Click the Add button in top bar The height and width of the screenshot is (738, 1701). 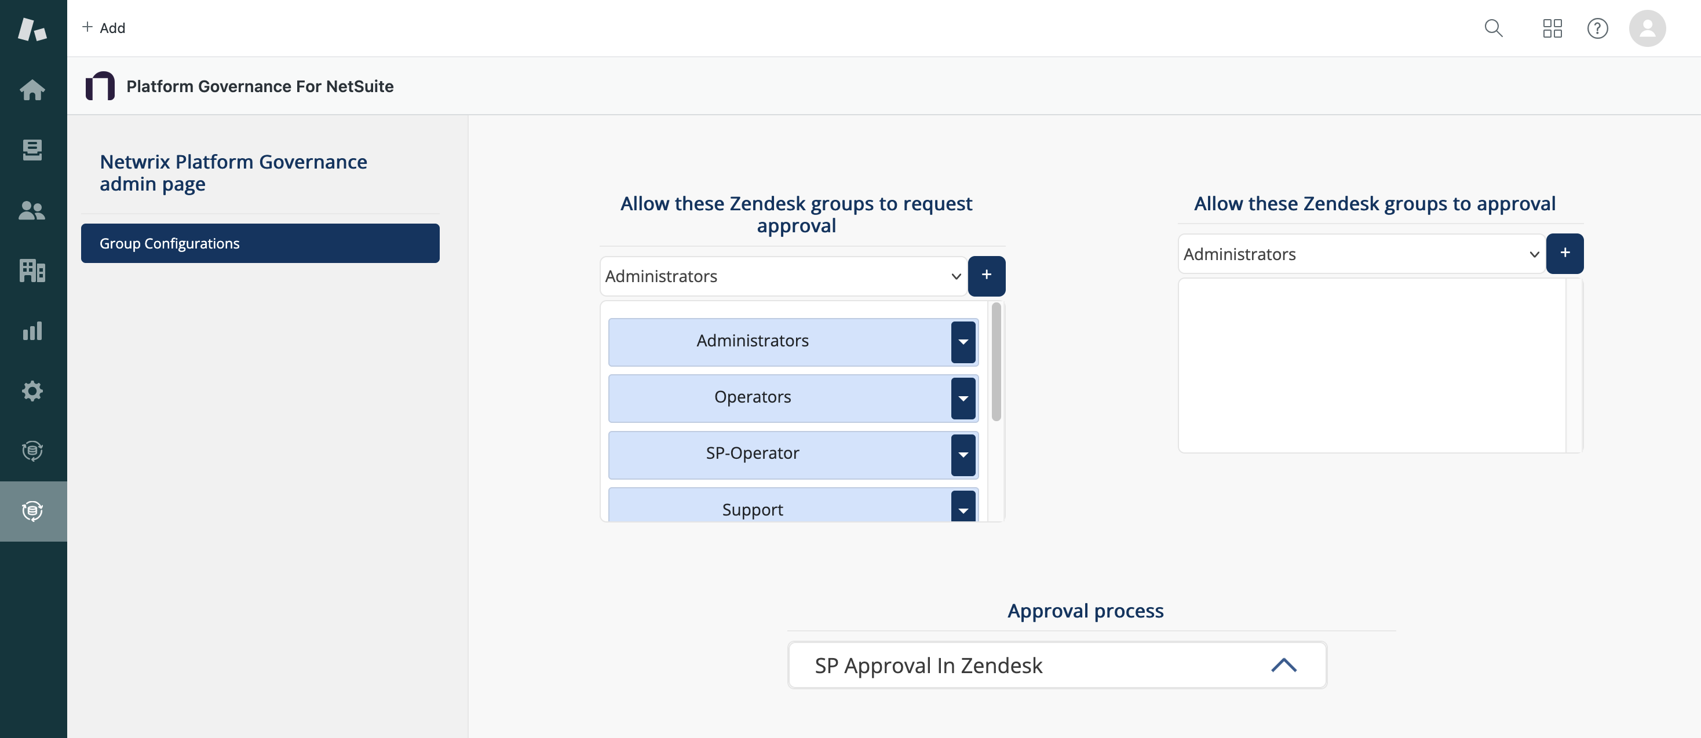point(103,28)
